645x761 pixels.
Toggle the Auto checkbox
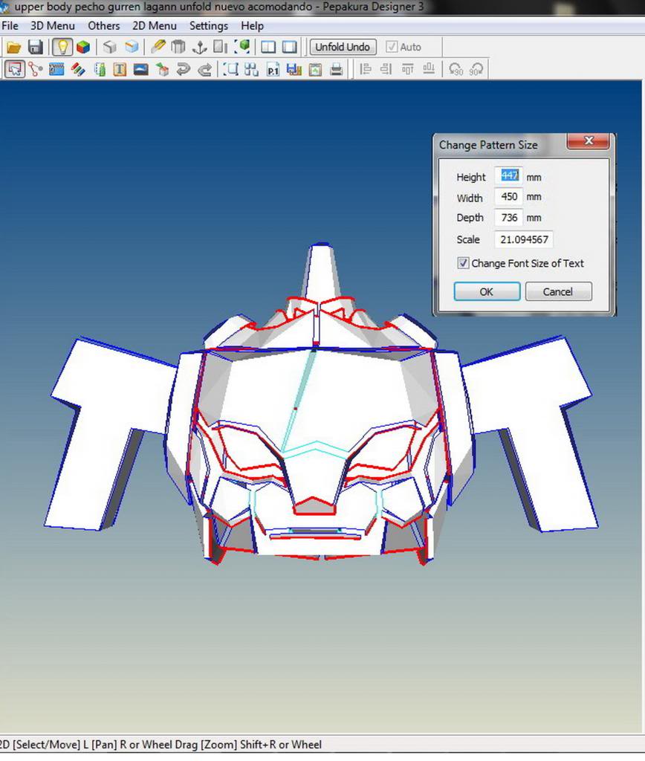click(x=392, y=47)
